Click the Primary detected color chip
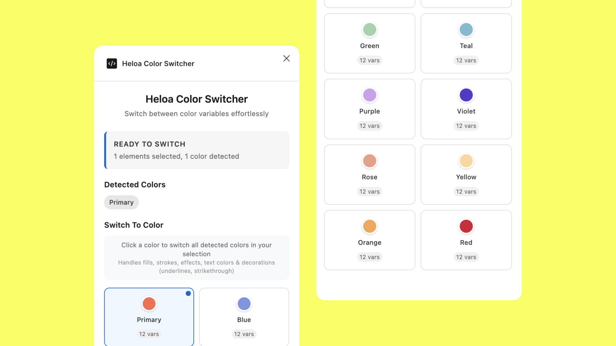This screenshot has height=346, width=616. (121, 202)
